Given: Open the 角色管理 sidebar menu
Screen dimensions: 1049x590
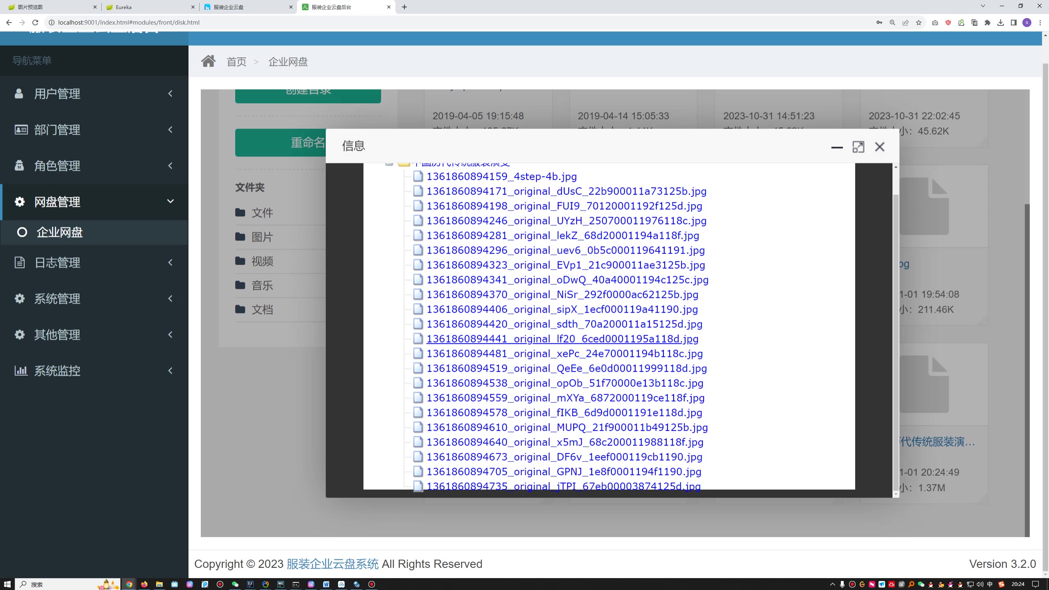Looking at the screenshot, I should pyautogui.click(x=94, y=166).
